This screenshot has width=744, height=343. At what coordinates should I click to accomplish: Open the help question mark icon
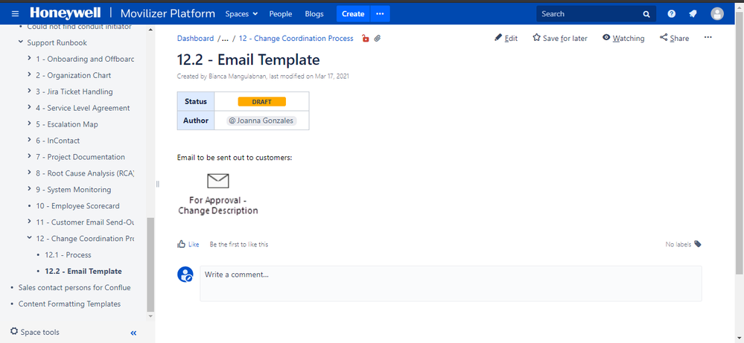point(672,13)
